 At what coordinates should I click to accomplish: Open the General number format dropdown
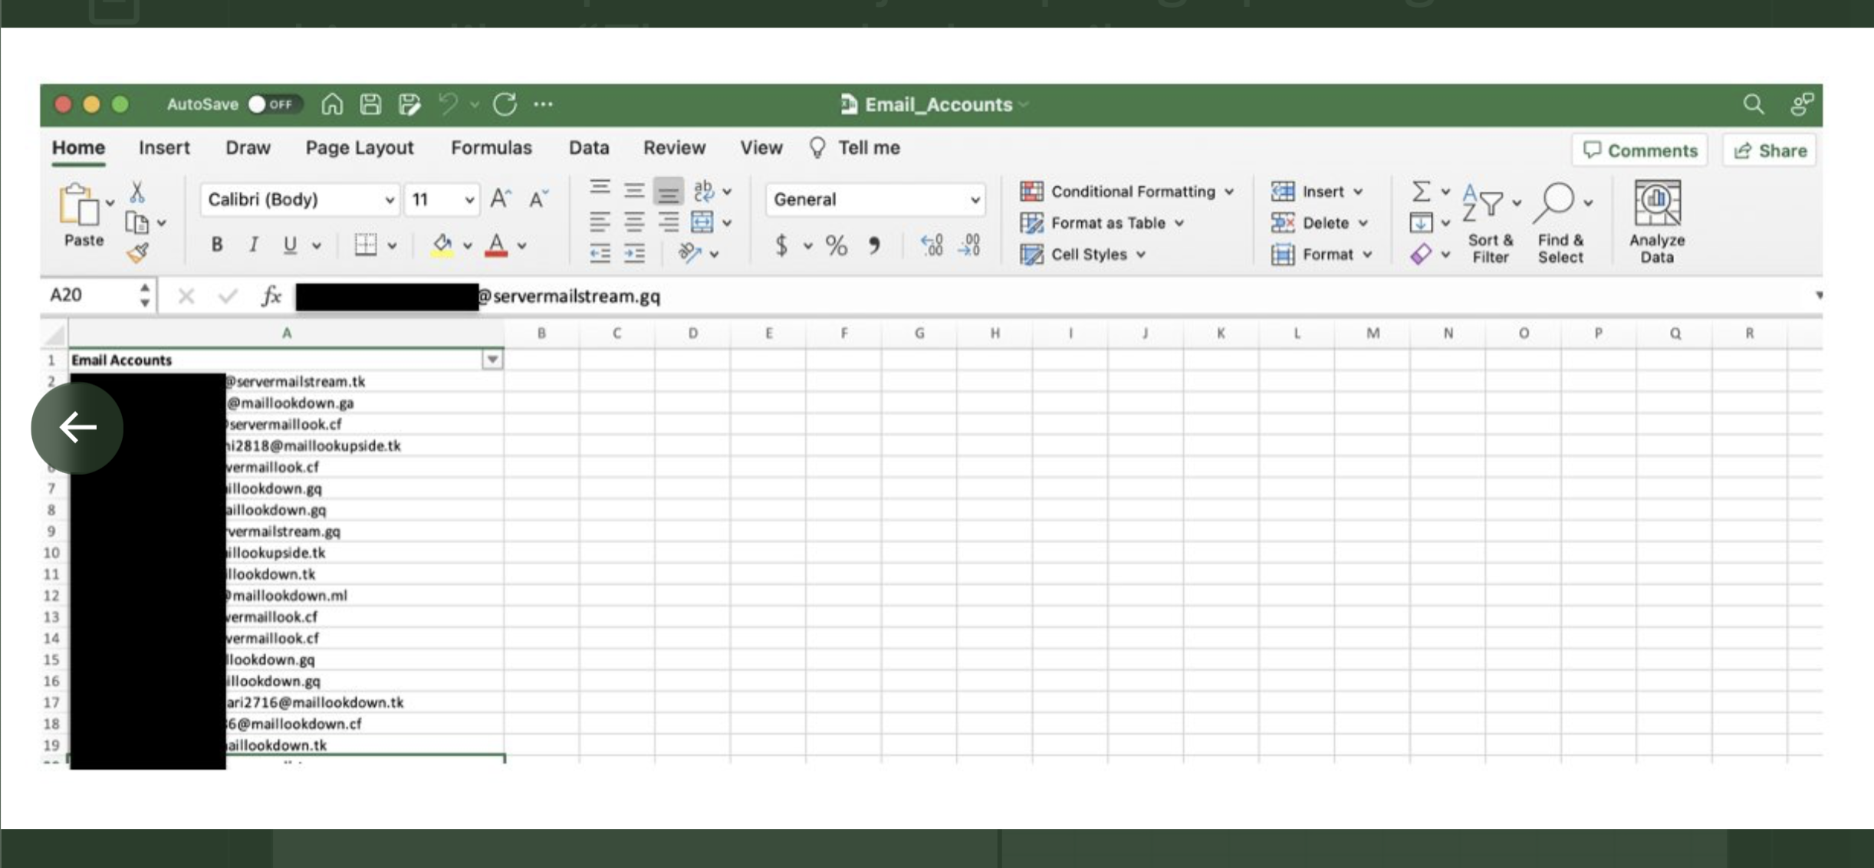click(875, 199)
